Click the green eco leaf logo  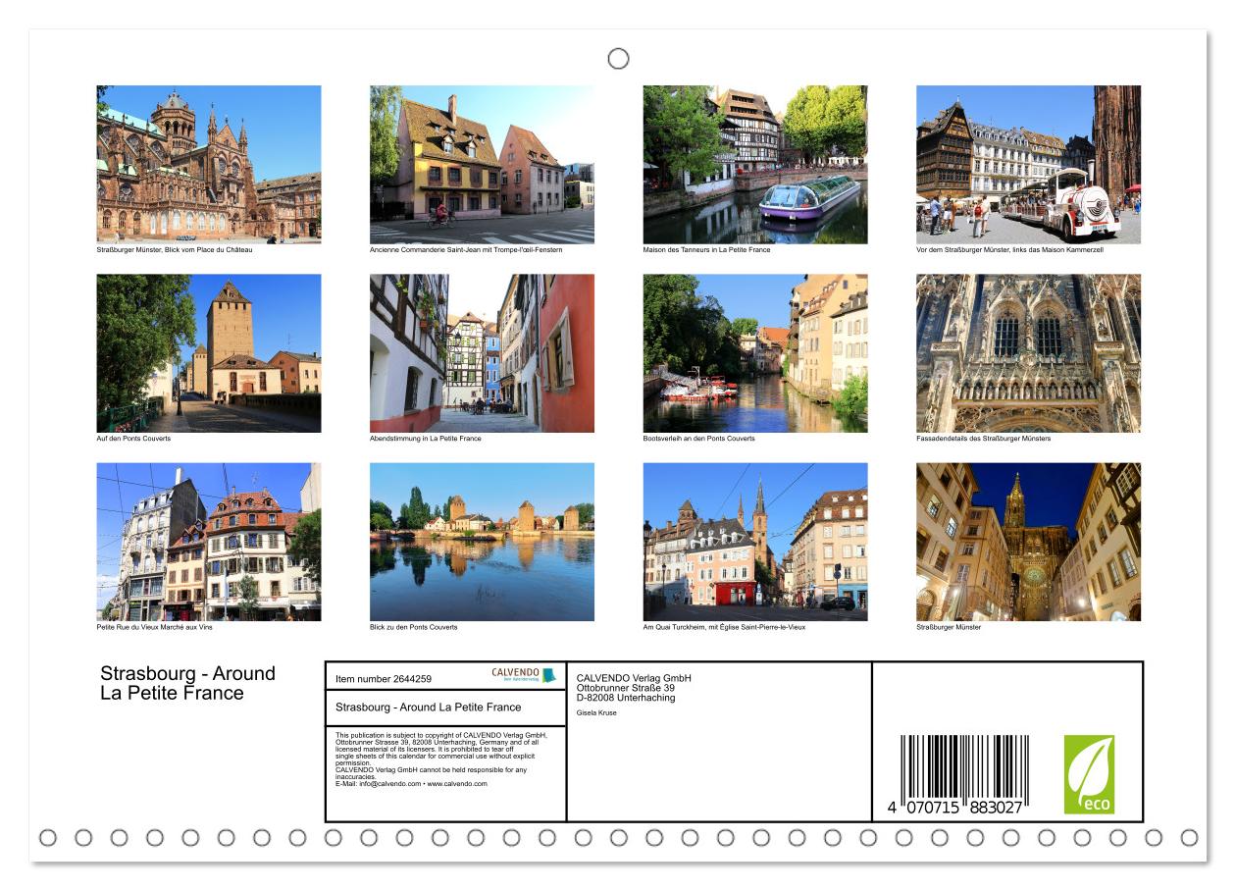(x=1089, y=774)
